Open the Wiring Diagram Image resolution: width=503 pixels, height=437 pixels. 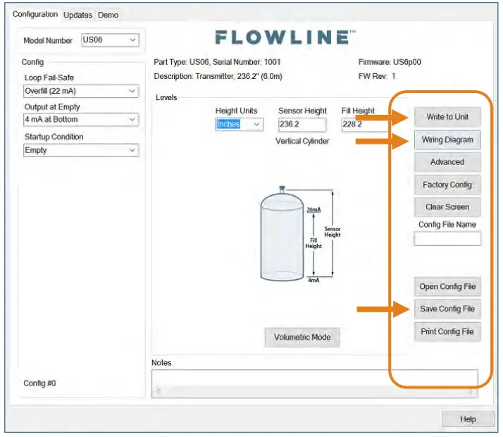[x=447, y=140]
